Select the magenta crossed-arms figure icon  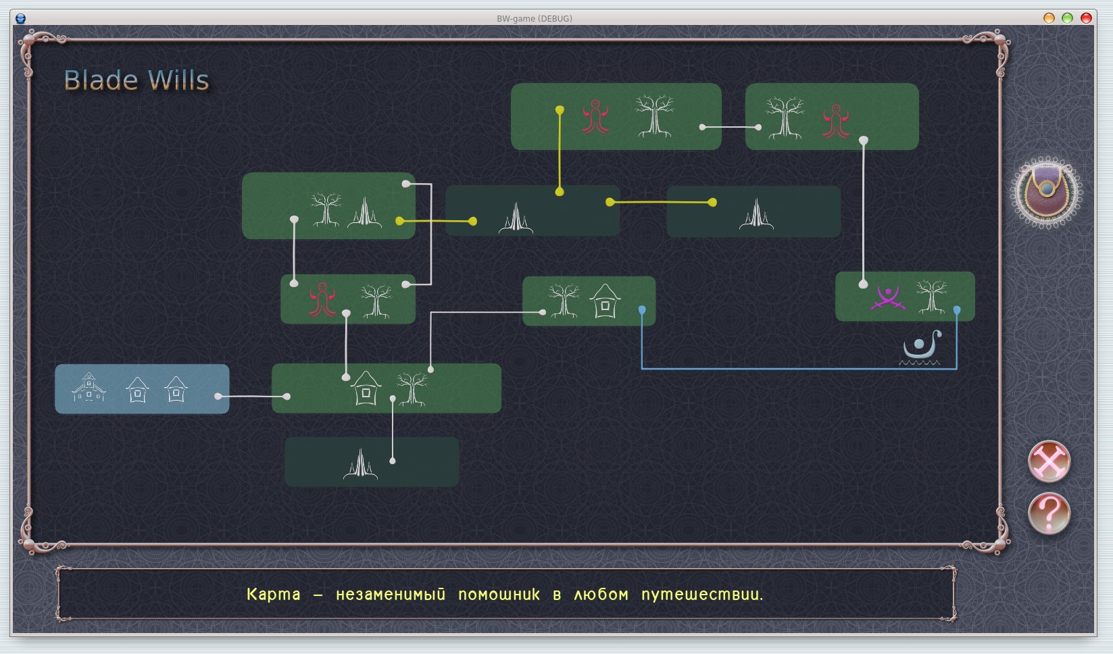pos(887,297)
